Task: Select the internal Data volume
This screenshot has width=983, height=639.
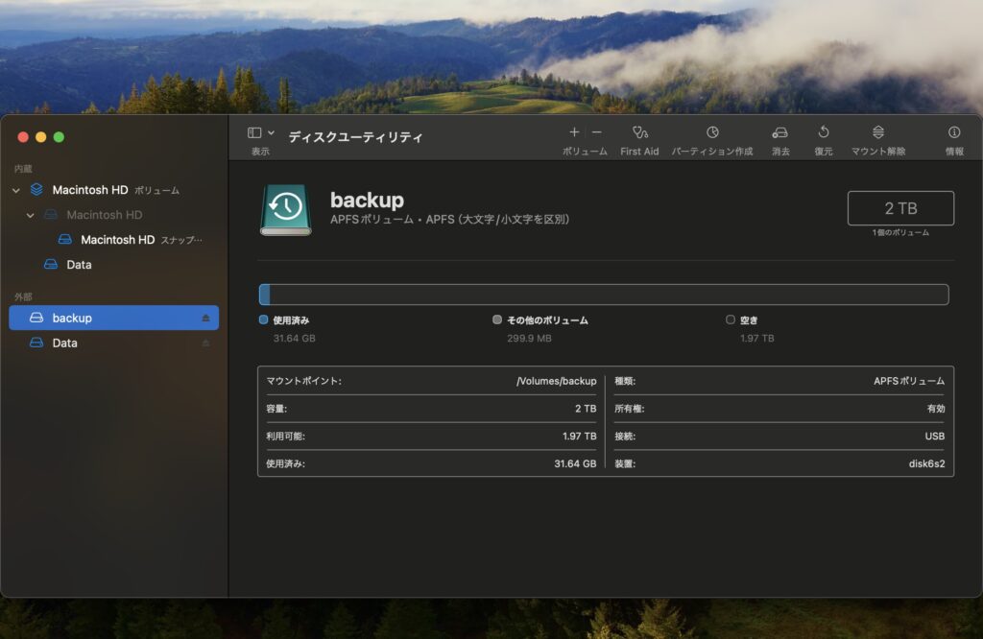Action: 79,265
